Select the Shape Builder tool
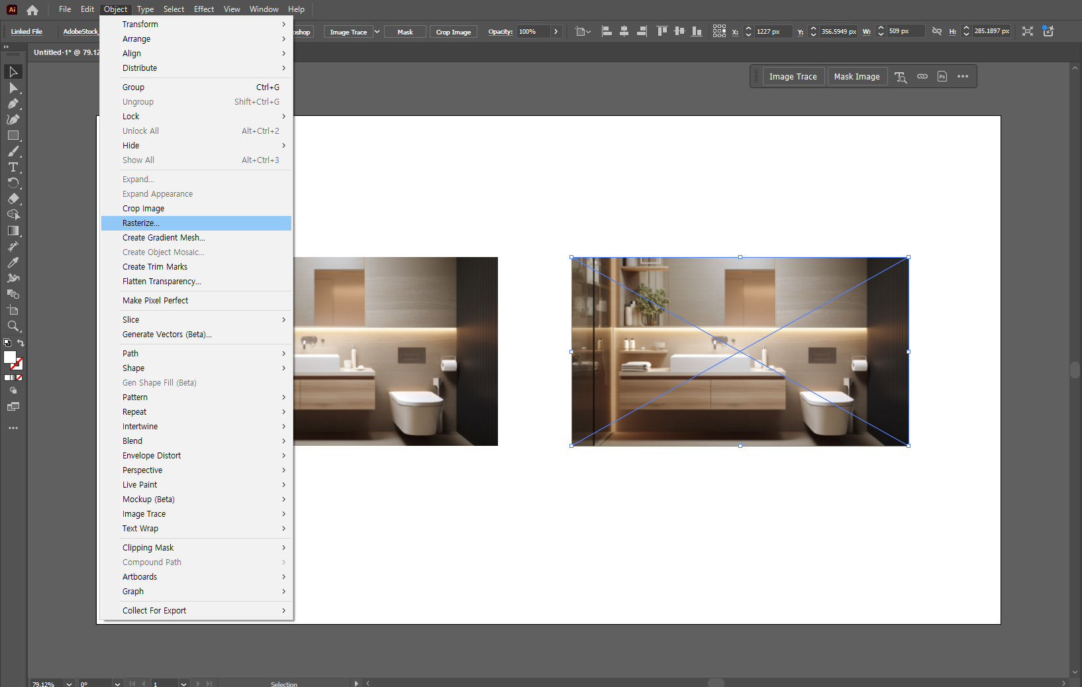The image size is (1082, 687). click(x=13, y=215)
